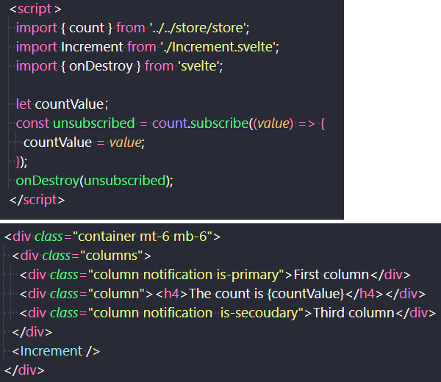Click the arrow '=>' operator
The image size is (441, 382).
[x=306, y=123]
